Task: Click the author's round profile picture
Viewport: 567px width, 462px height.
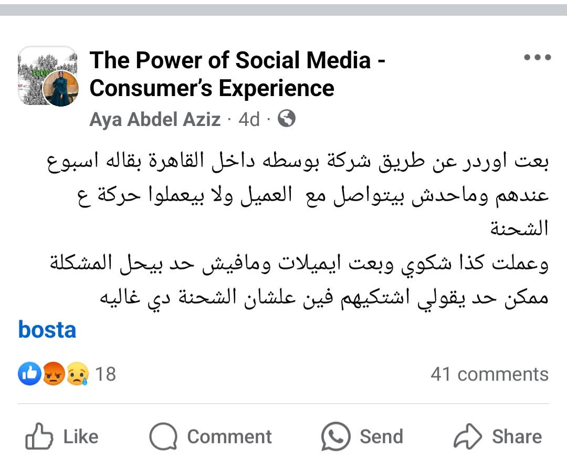Action: [60, 88]
